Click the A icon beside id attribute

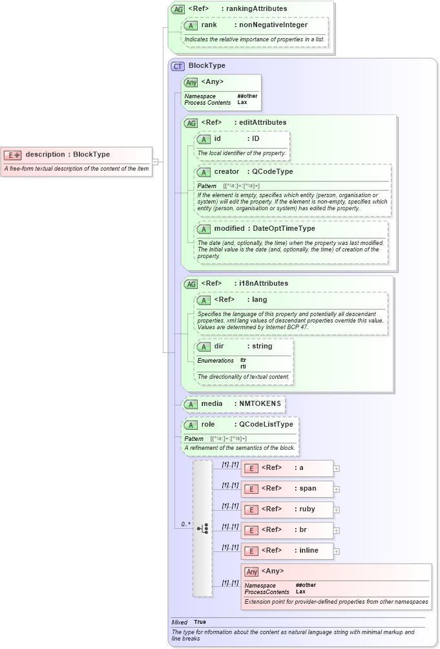tap(204, 140)
